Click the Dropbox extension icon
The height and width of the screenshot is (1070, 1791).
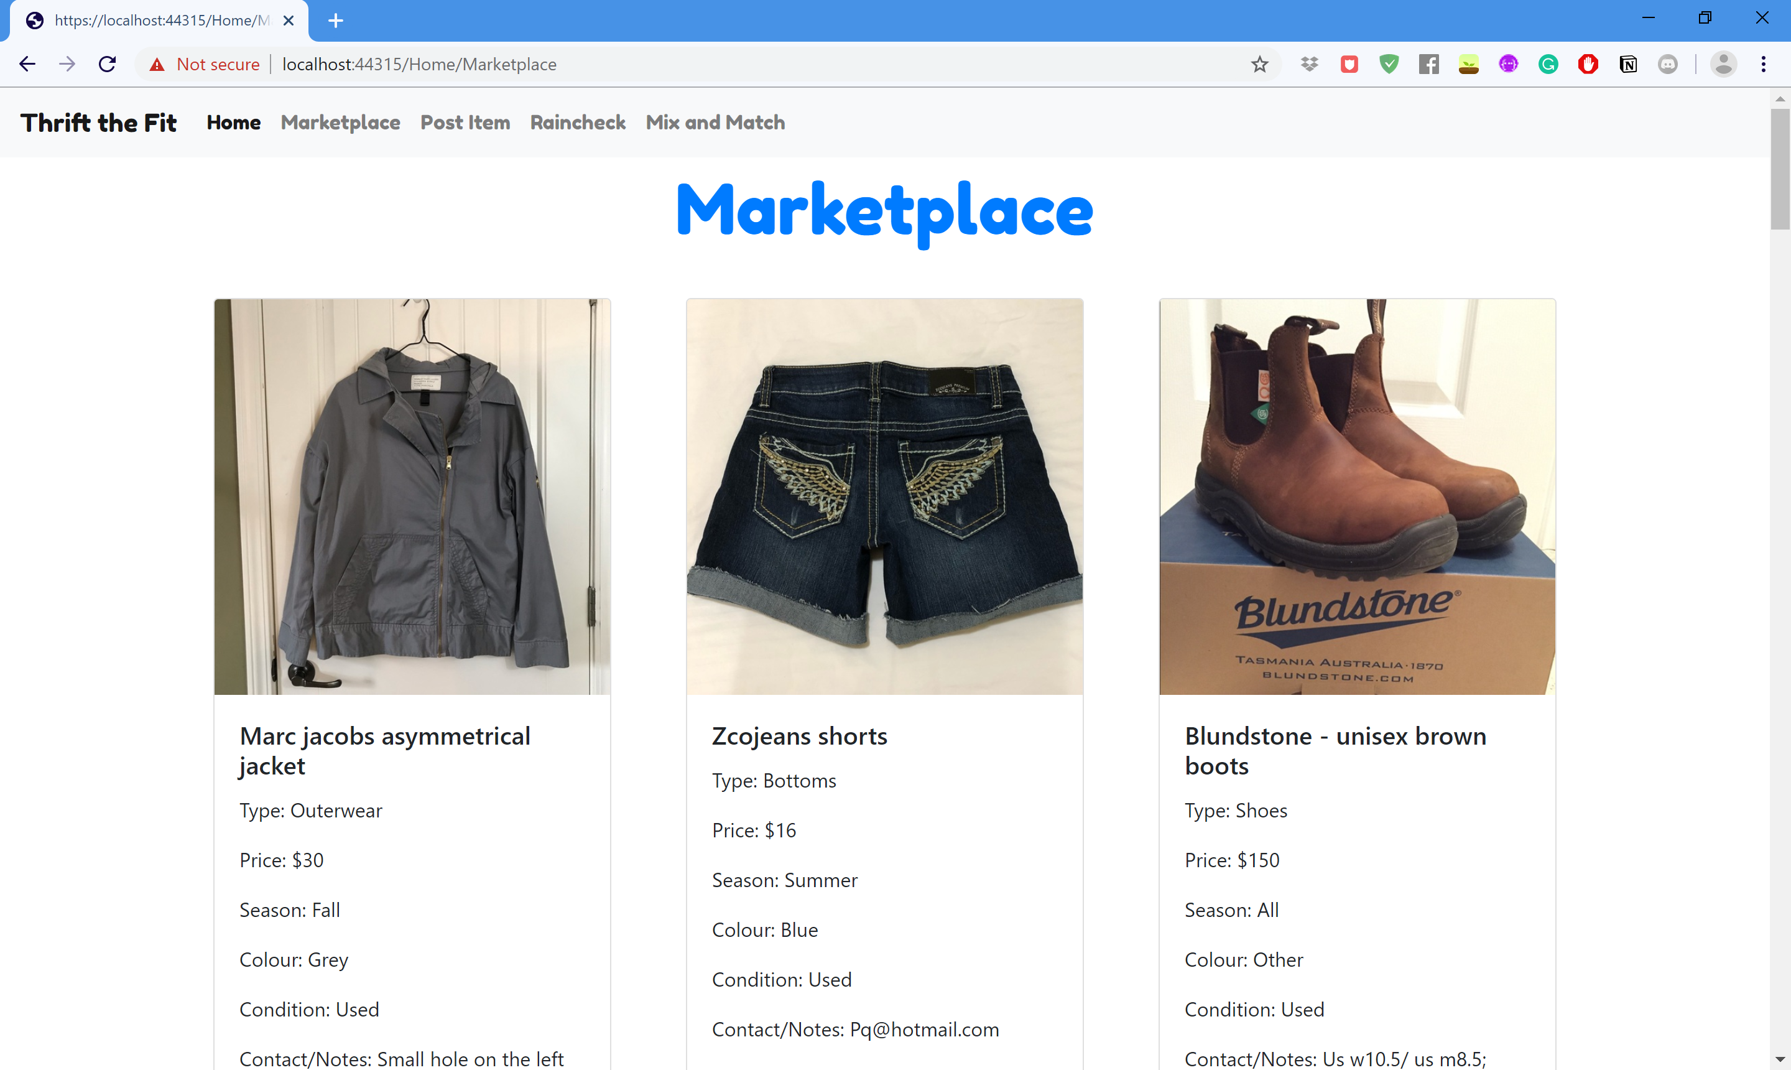[1310, 64]
